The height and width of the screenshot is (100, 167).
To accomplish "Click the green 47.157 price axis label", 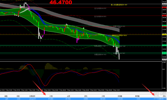I will coord(164,45).
